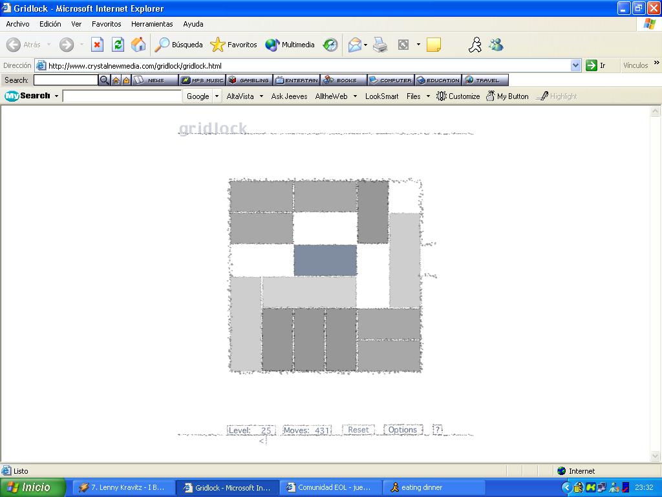The width and height of the screenshot is (662, 497).
Task: Open the MSN Messenger people icon
Action: pos(496,45)
